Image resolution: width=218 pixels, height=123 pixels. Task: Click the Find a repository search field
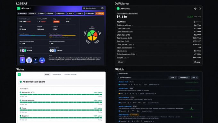coord(143,77)
